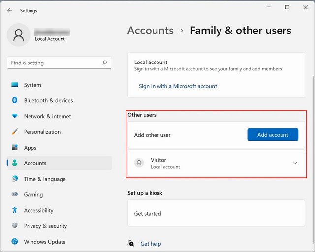Open Privacy & security settings
The height and width of the screenshot is (252, 315).
59,226
